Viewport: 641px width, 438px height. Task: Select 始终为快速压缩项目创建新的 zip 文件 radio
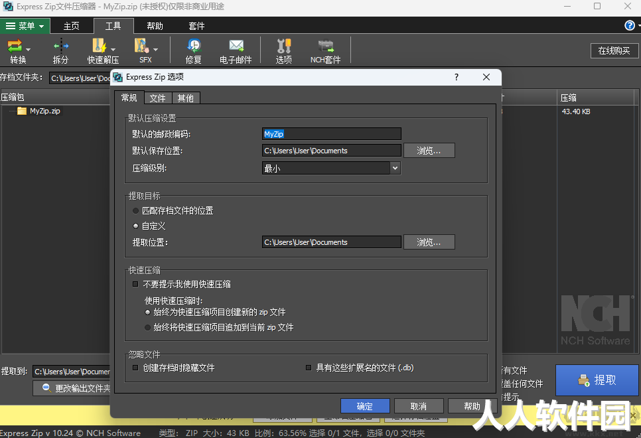(147, 312)
